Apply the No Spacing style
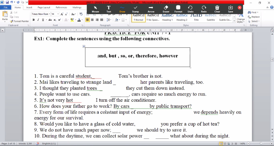This screenshot has height=146, width=274. click(x=153, y=18)
